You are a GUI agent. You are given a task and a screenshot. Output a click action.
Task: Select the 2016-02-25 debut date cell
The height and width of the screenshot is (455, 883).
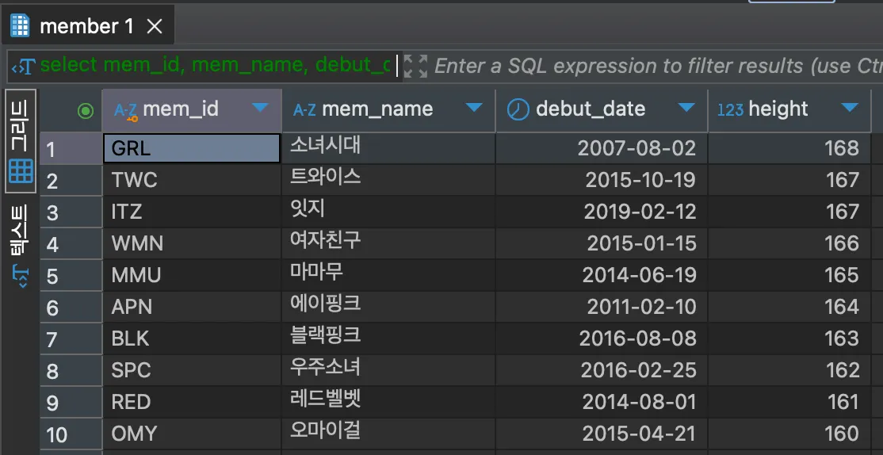tap(602, 370)
